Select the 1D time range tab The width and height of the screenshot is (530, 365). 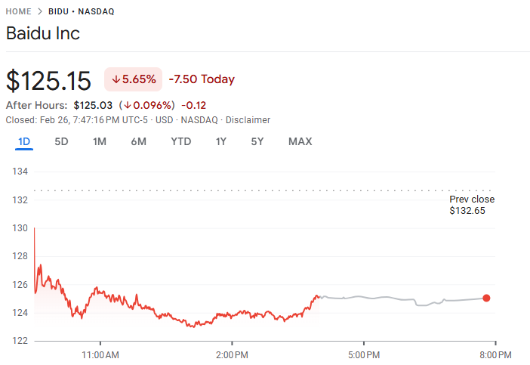(x=24, y=142)
